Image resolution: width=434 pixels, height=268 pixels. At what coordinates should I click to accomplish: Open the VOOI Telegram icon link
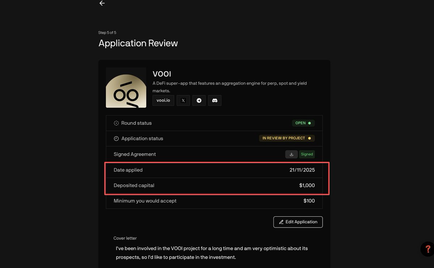click(199, 100)
